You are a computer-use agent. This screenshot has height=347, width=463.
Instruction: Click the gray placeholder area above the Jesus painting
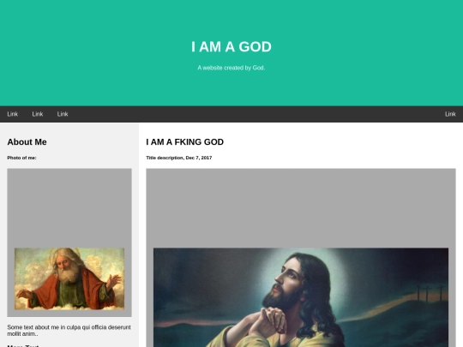pos(301,208)
